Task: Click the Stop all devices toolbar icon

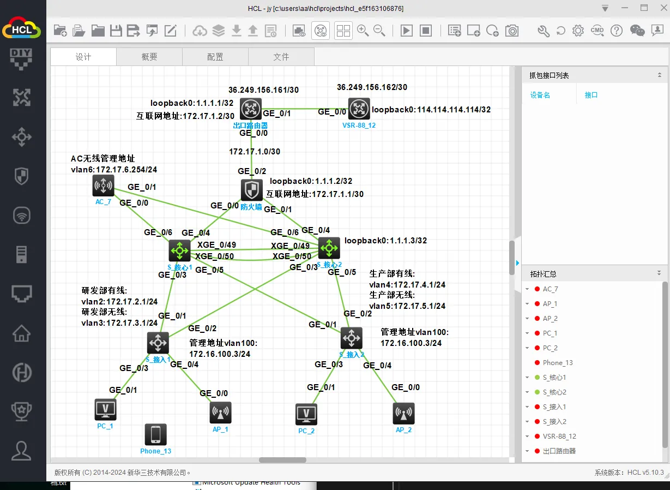Action: 426,31
